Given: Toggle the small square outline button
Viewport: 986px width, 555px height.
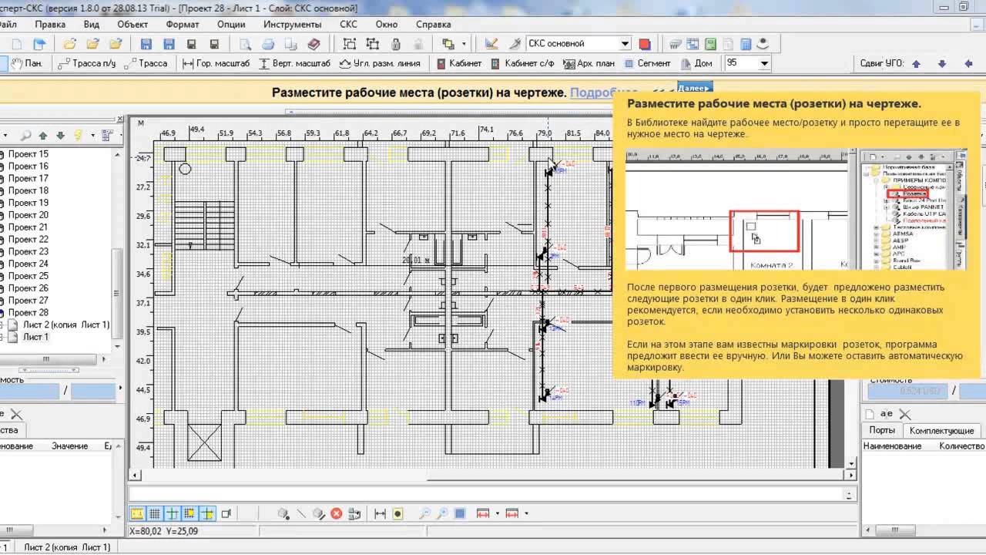Looking at the screenshot, I should point(226,513).
